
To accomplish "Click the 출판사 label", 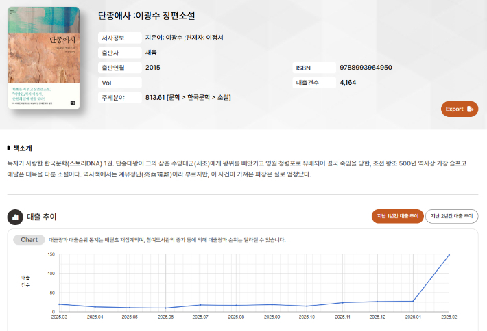I will pos(120,53).
